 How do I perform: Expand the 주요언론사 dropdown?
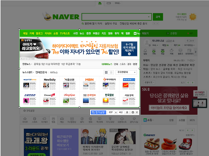[x=126, y=72]
